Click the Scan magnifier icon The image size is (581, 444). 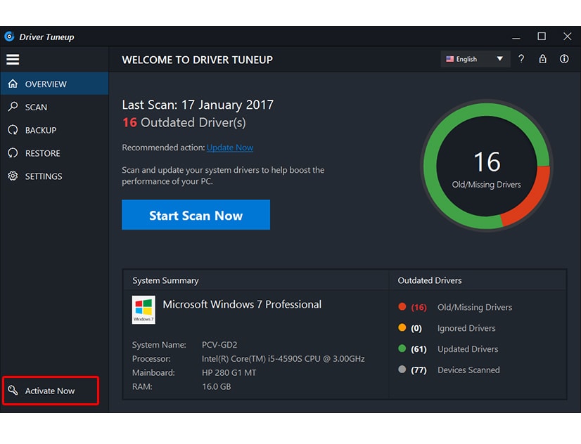click(x=13, y=107)
